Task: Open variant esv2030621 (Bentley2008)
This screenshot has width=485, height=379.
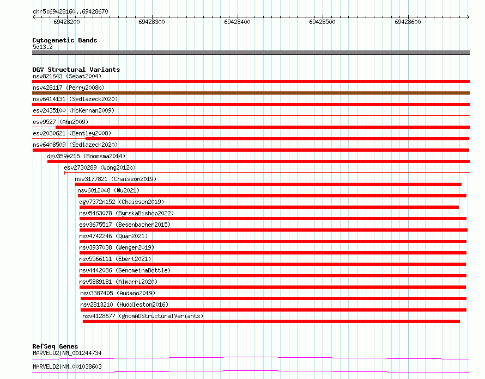Action: (72, 133)
